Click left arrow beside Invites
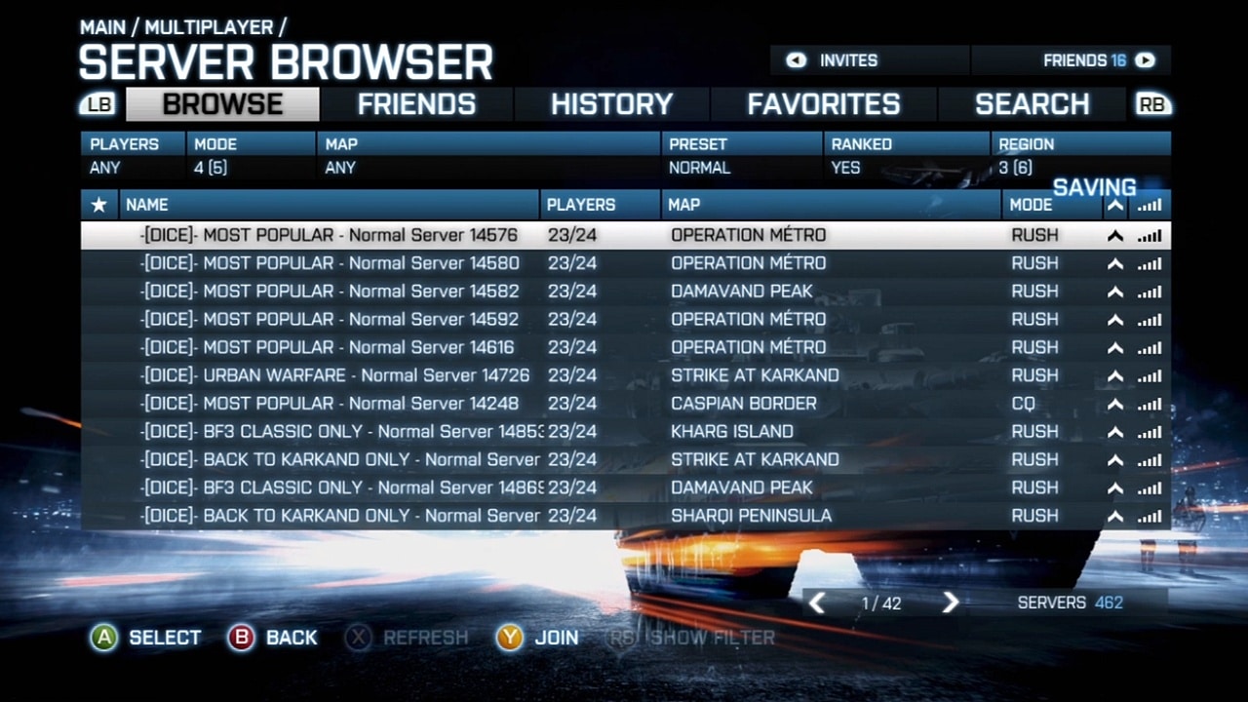Screen dimensions: 1248x702 coord(797,60)
